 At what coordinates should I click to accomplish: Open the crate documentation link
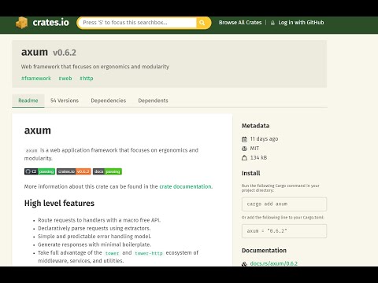pos(185,186)
